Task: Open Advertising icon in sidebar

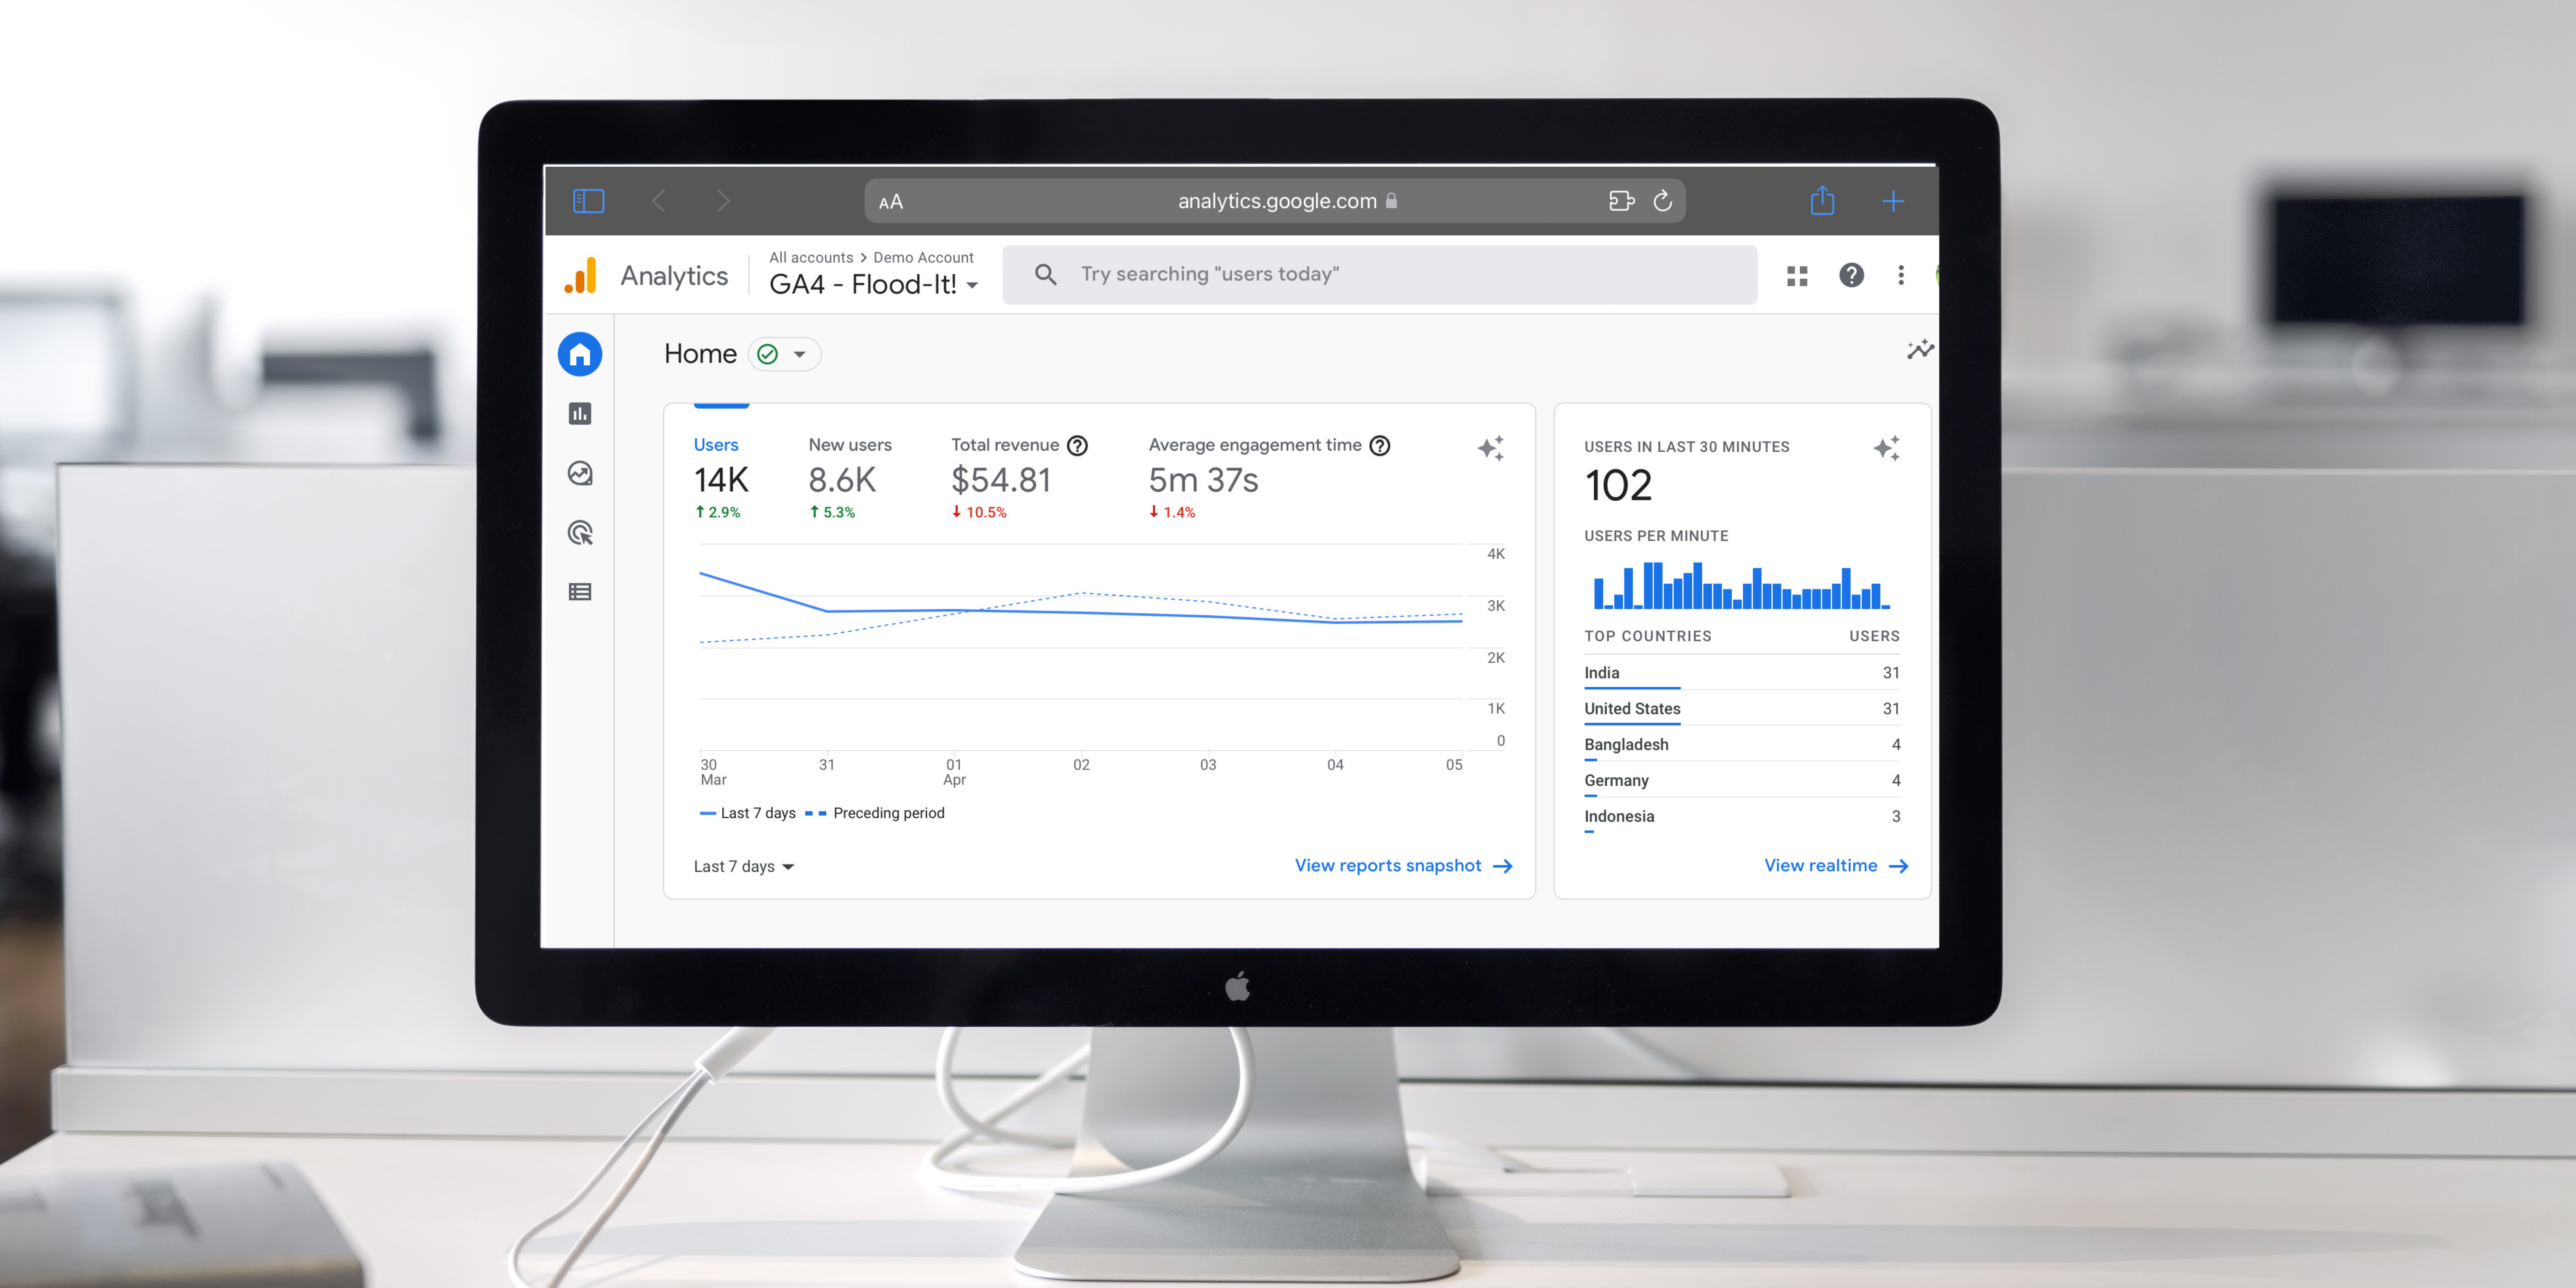Action: (x=580, y=533)
